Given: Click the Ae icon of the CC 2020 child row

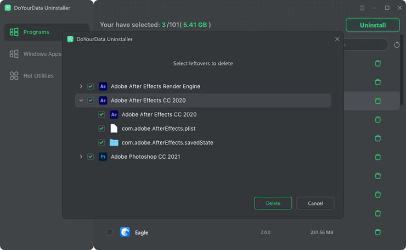Looking at the screenshot, I should 114,114.
